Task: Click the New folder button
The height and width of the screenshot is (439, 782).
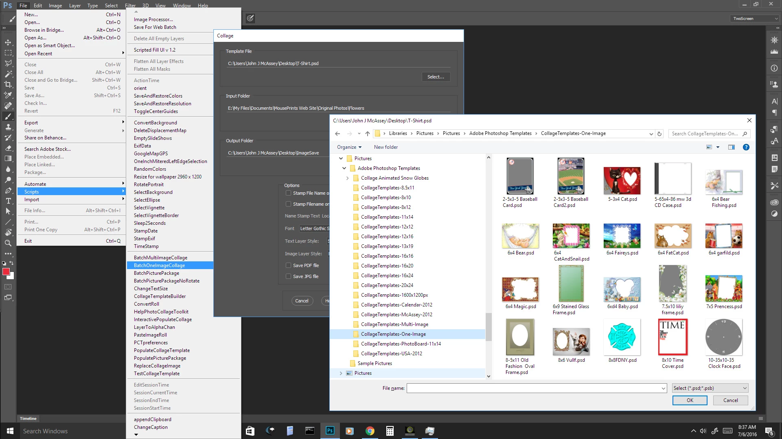Action: point(386,147)
